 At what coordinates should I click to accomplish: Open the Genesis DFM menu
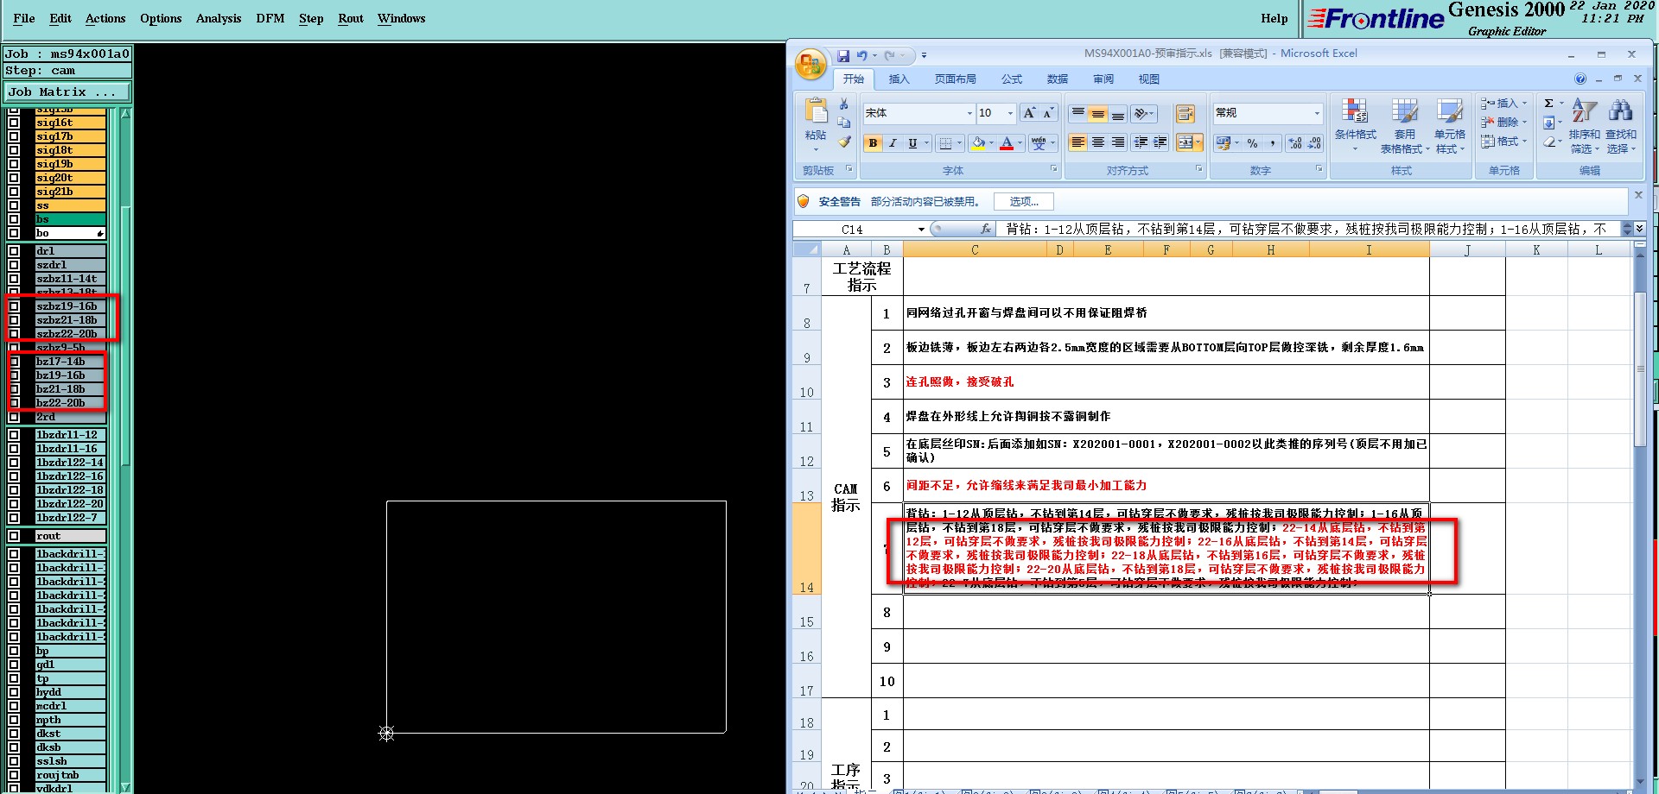click(270, 18)
